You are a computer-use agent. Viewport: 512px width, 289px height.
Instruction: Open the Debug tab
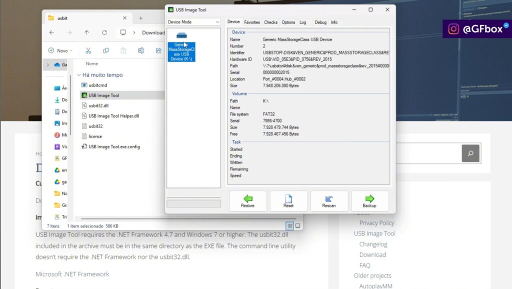[320, 22]
